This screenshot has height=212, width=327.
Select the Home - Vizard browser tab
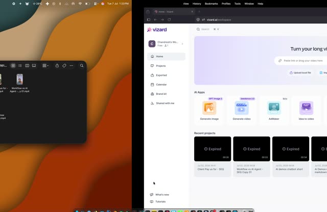point(174,12)
